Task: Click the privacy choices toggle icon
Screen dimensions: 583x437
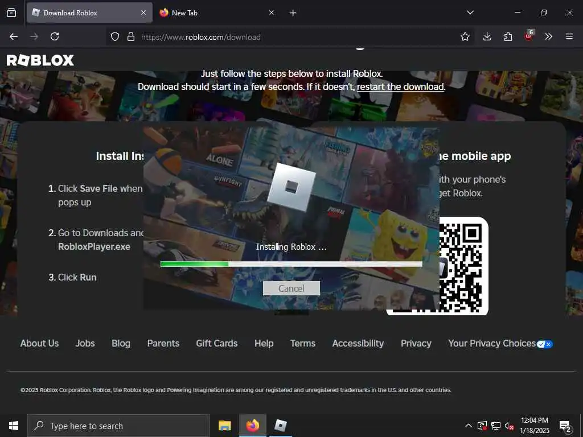Action: coord(545,344)
